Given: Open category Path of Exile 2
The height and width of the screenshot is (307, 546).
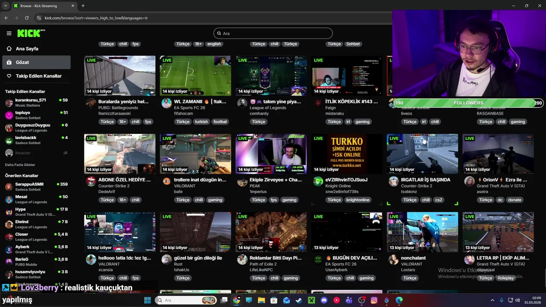Looking at the screenshot, I should (x=263, y=264).
